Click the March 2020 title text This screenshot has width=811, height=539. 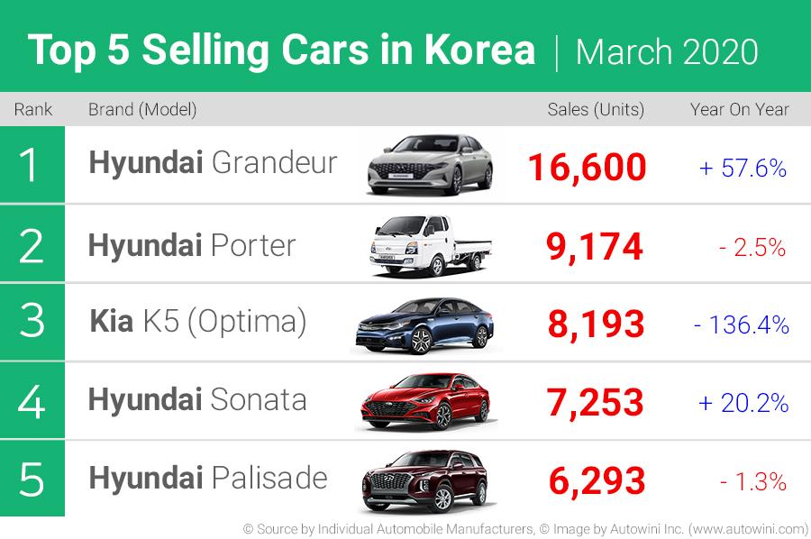[667, 51]
